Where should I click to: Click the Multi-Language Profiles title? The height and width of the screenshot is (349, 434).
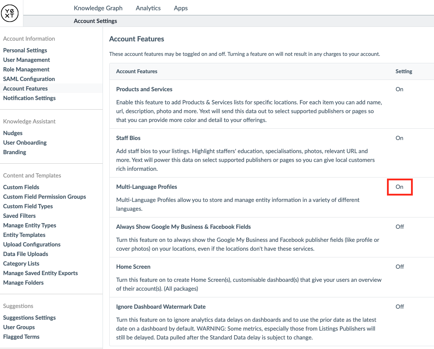tap(147, 187)
